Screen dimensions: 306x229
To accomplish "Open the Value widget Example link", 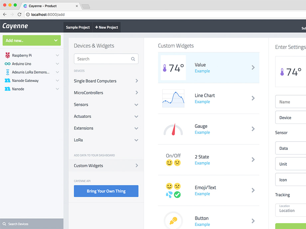I will click(x=202, y=71).
